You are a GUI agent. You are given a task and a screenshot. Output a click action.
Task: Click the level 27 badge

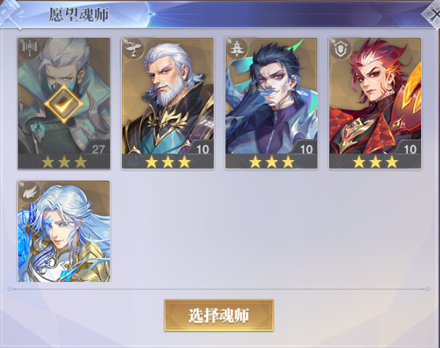(x=97, y=148)
